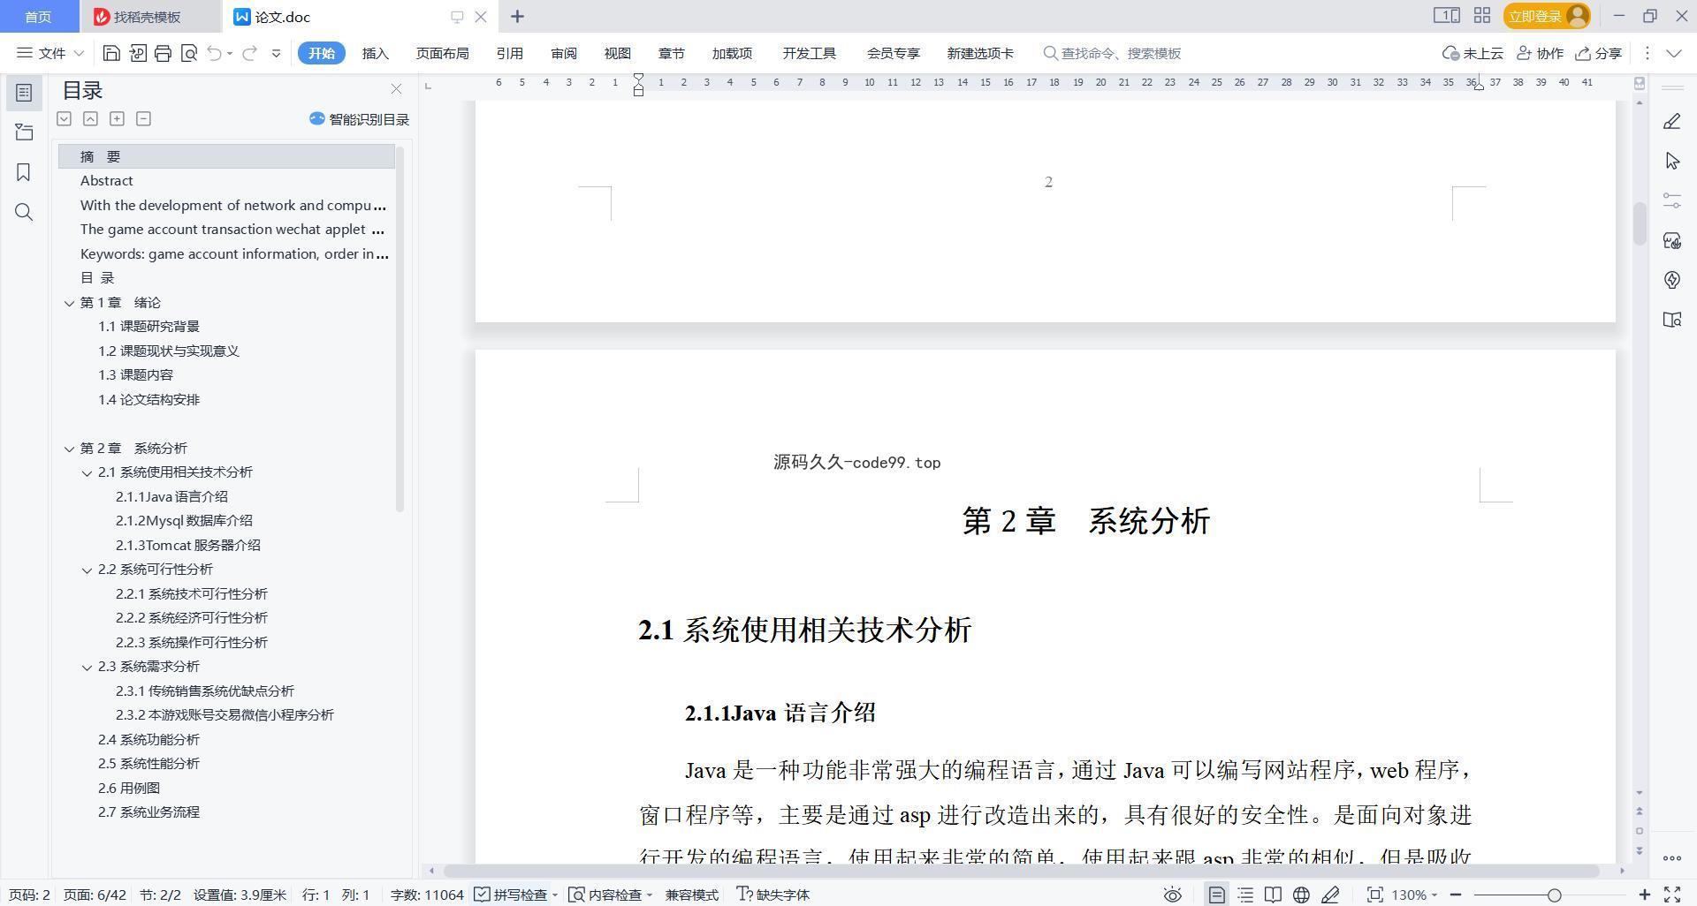Select 1.4 论文结构安排 in outline
The height and width of the screenshot is (906, 1697).
coord(148,400)
